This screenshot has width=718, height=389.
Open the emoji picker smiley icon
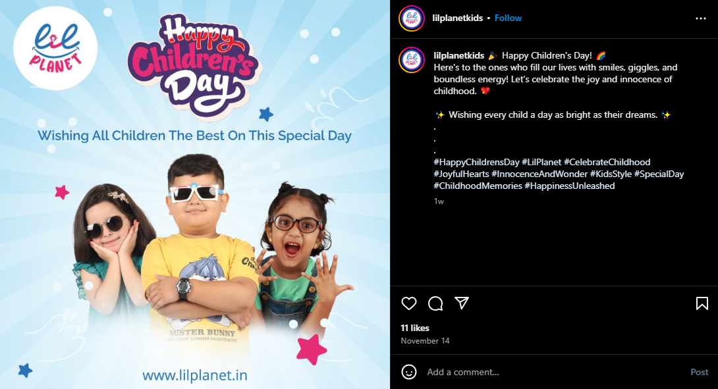coord(409,372)
